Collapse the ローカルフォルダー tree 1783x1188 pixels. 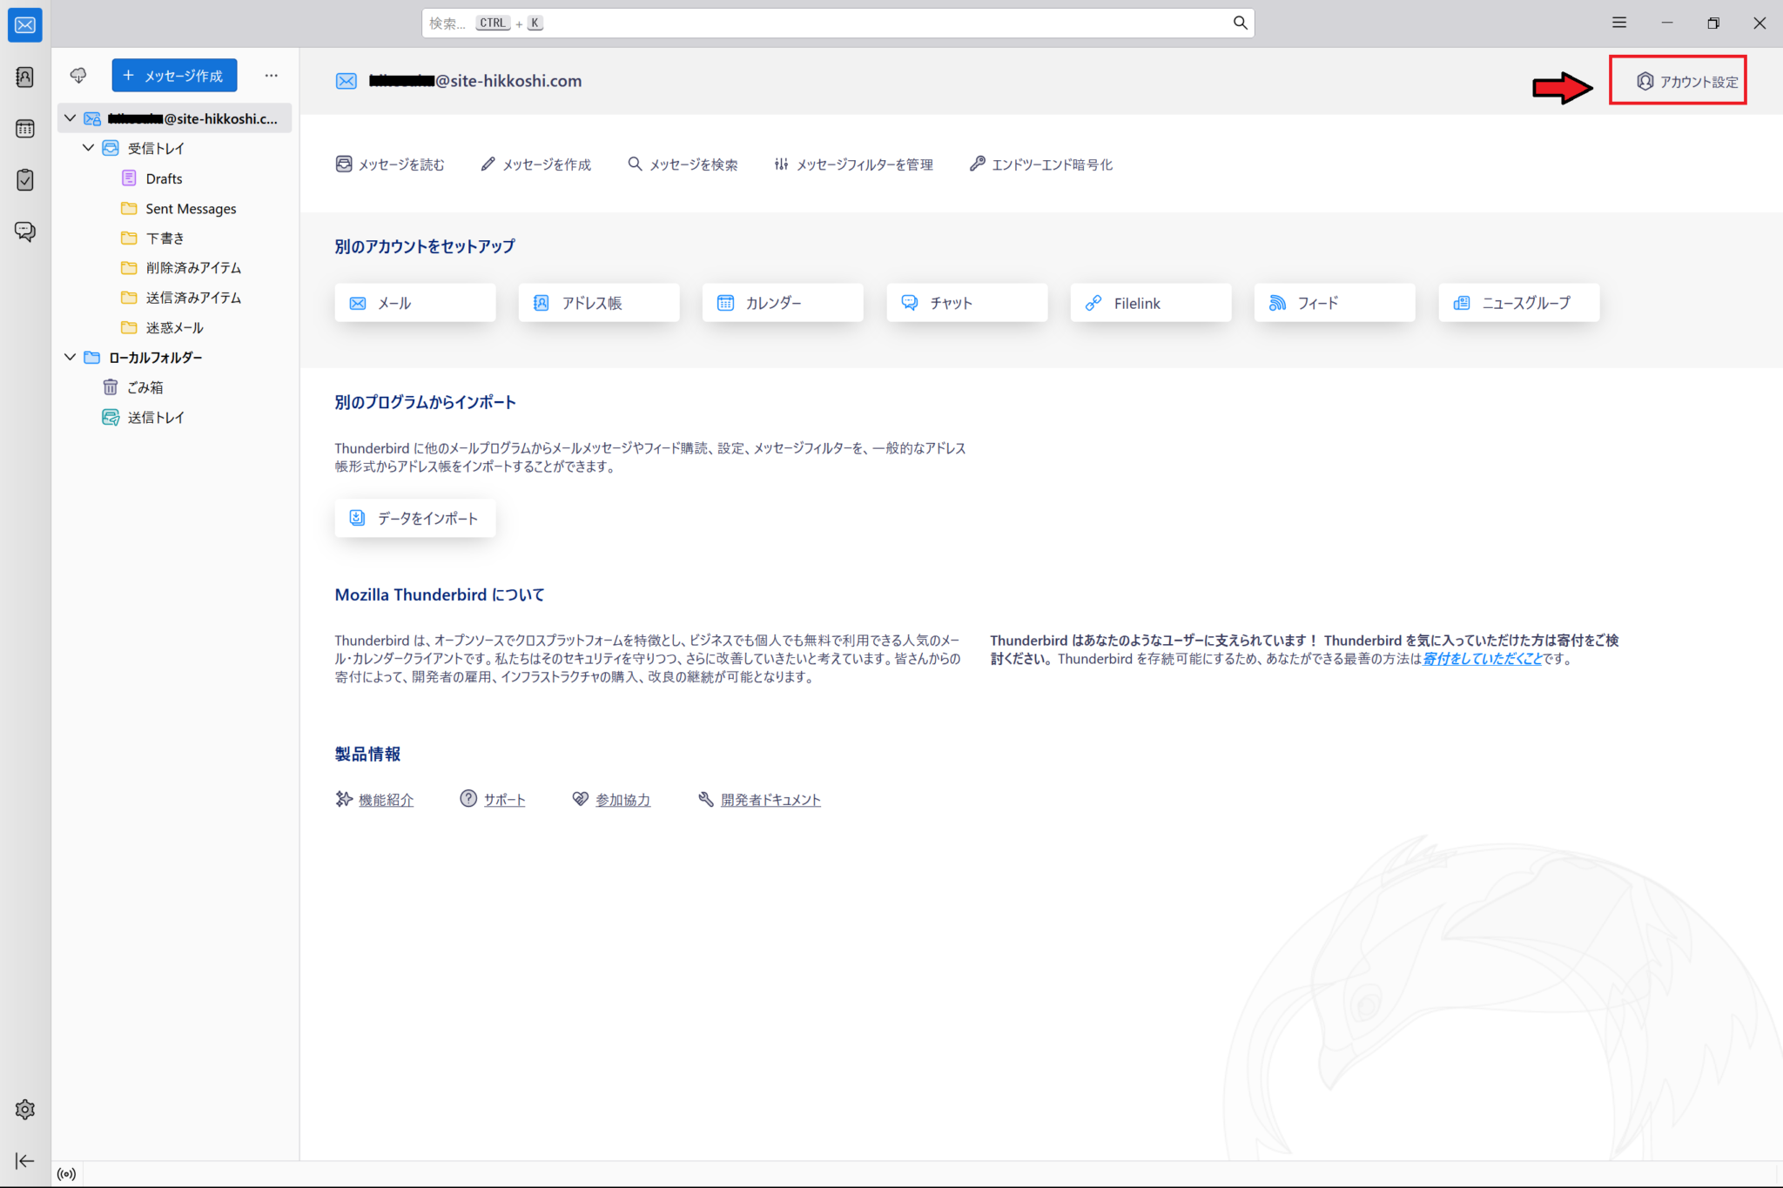point(71,357)
